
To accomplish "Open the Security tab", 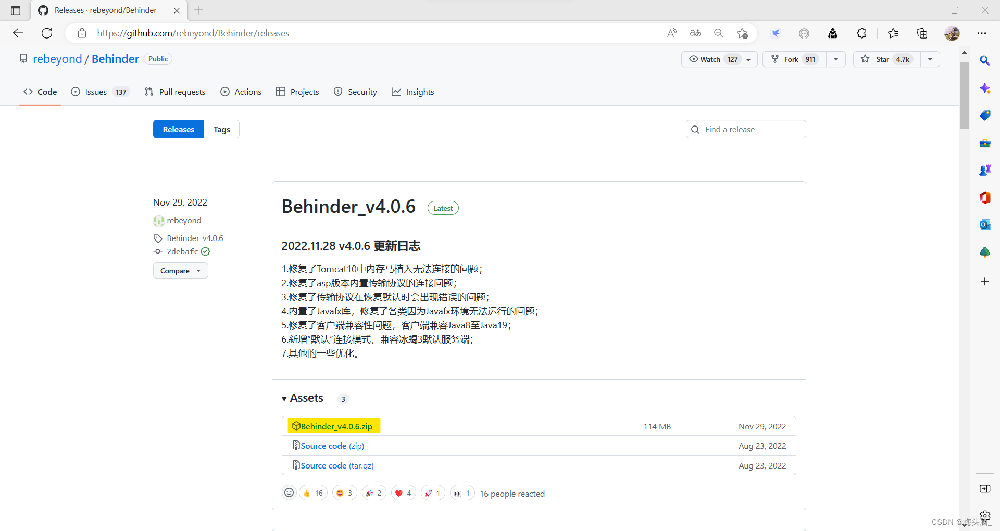I will [x=355, y=92].
